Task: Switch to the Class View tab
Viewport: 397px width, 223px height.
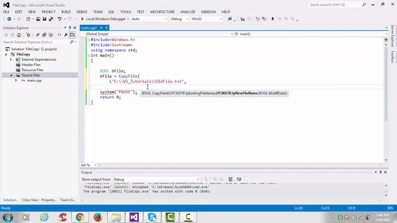Action: pyautogui.click(x=30, y=200)
